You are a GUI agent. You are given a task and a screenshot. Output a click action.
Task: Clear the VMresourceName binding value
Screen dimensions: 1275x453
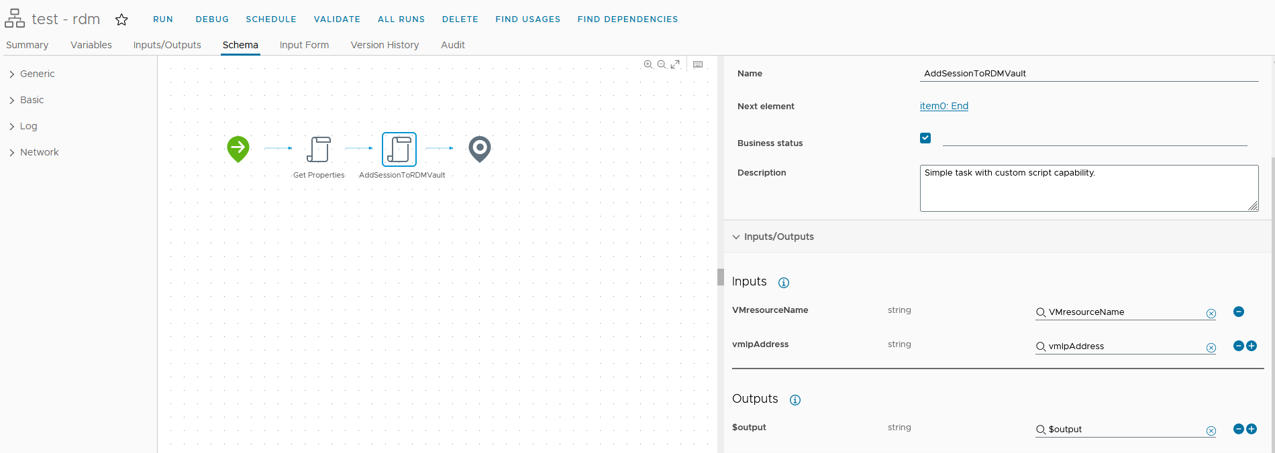tap(1211, 314)
